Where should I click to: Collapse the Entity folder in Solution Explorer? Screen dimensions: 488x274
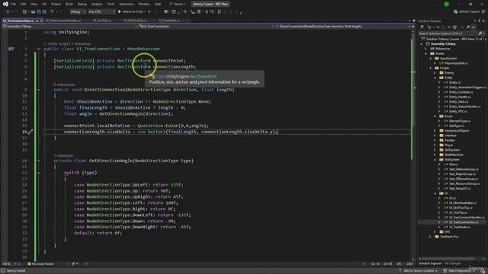tap(435, 78)
